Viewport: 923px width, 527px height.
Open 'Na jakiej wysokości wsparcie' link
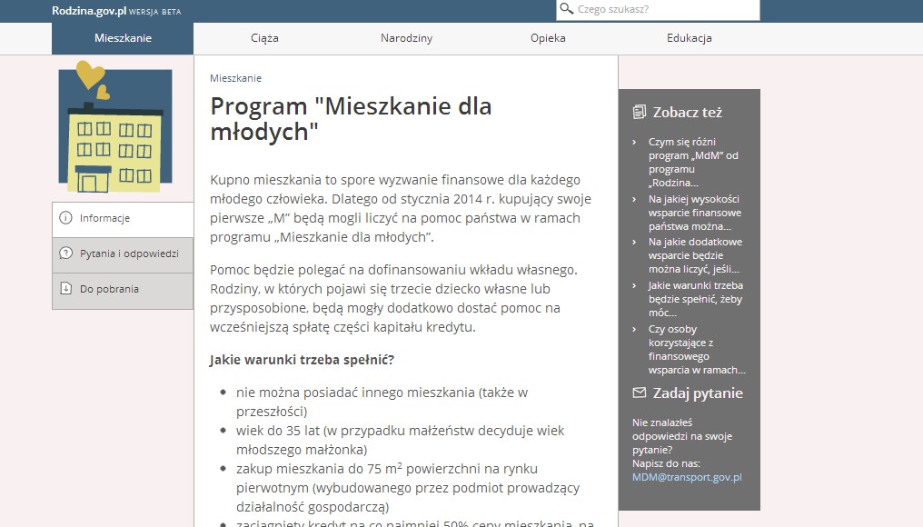tap(693, 212)
